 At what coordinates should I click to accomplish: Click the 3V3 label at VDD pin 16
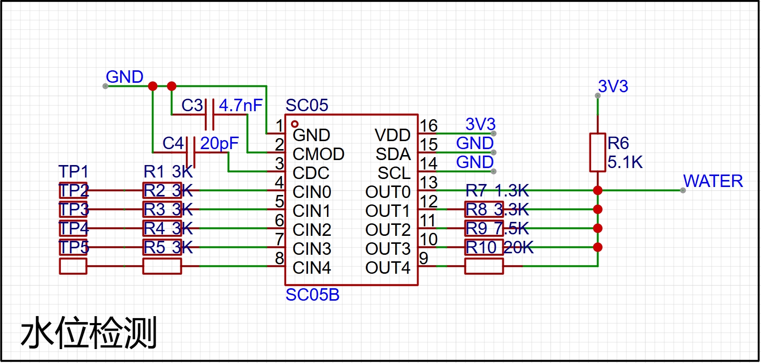480,124
